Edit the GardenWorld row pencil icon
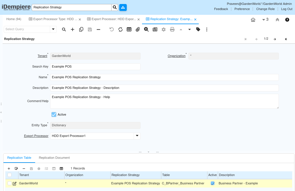Screen dimensions: 295x191 click(14, 184)
